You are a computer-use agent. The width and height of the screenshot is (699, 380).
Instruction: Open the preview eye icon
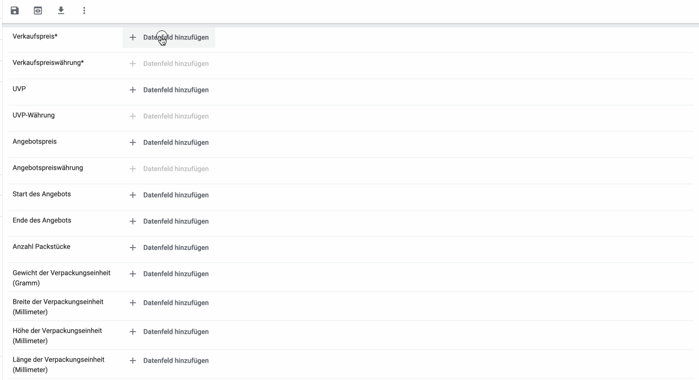37,11
